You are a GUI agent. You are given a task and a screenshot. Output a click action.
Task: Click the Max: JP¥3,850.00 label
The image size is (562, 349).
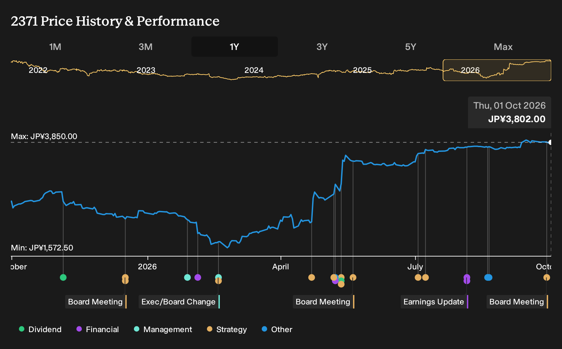pyautogui.click(x=44, y=136)
